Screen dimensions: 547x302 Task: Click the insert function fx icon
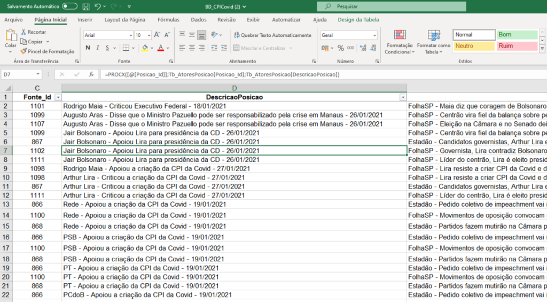91,75
